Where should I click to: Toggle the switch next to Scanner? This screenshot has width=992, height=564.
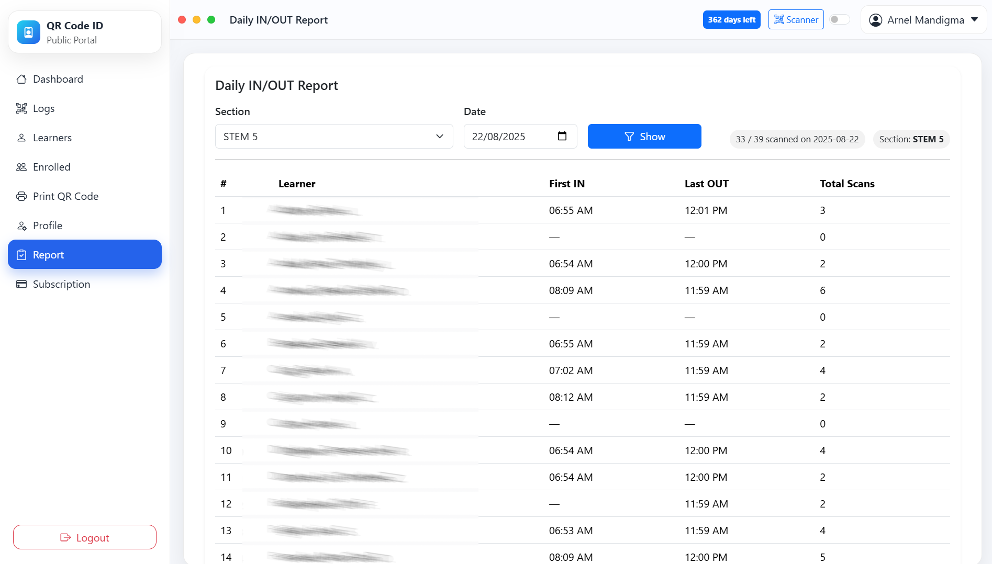click(x=839, y=20)
